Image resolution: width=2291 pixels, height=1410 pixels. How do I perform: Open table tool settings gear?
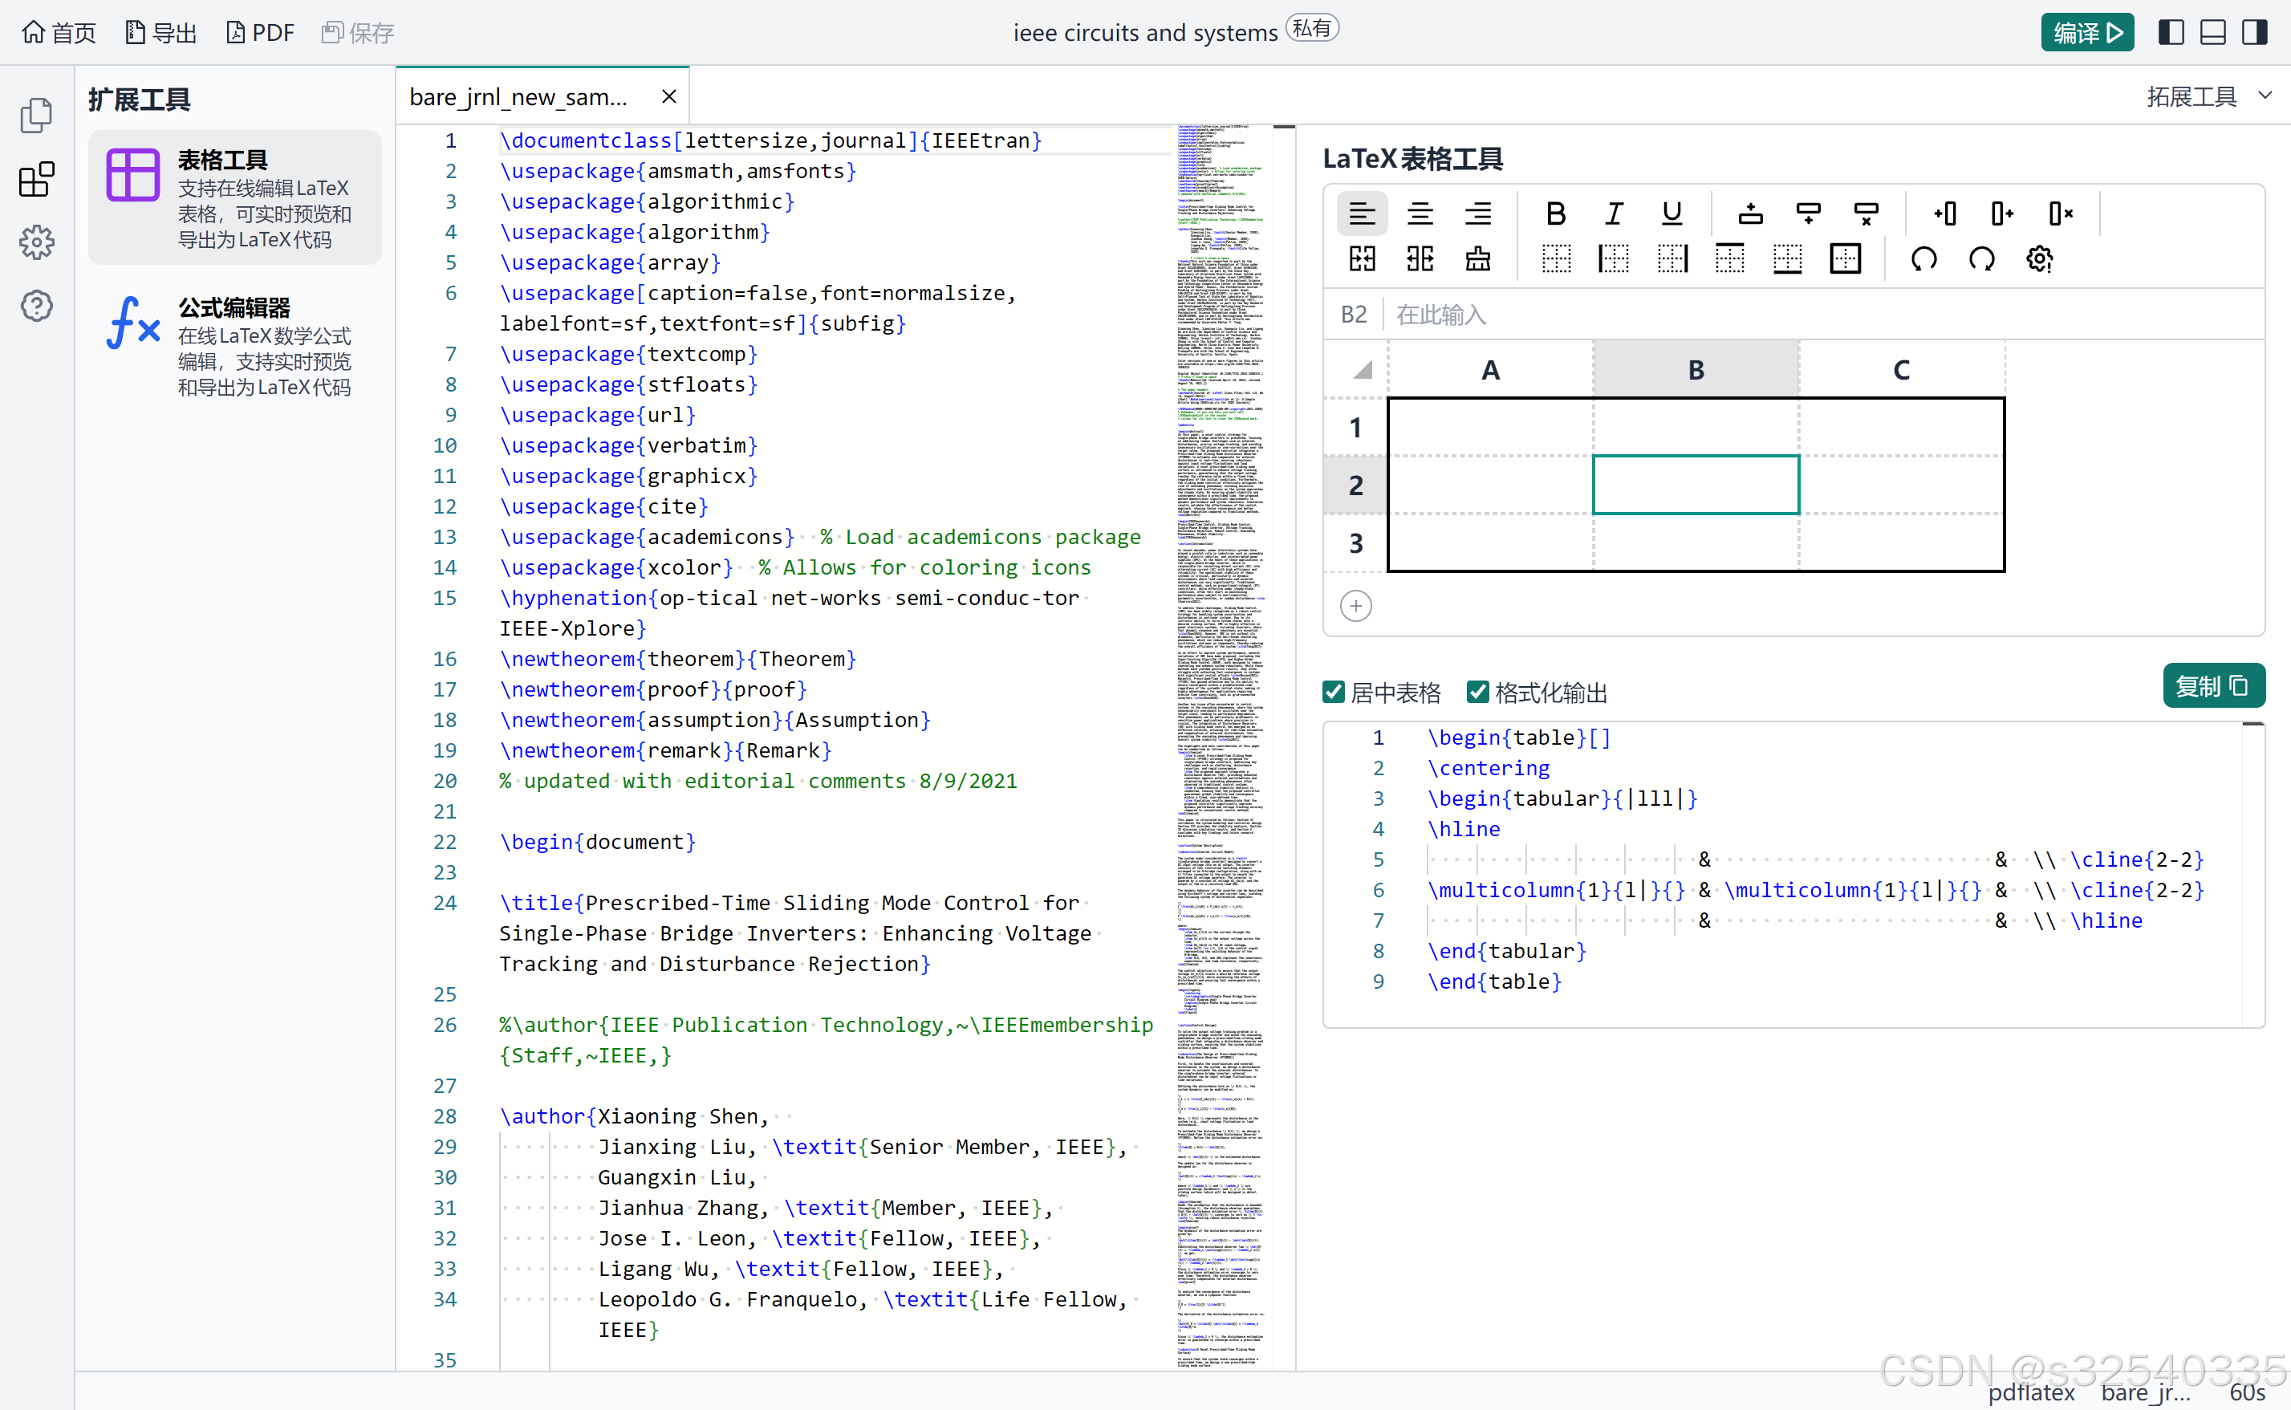click(x=2039, y=258)
